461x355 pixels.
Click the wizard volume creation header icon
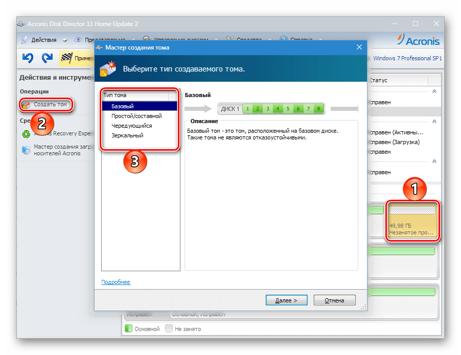(108, 69)
